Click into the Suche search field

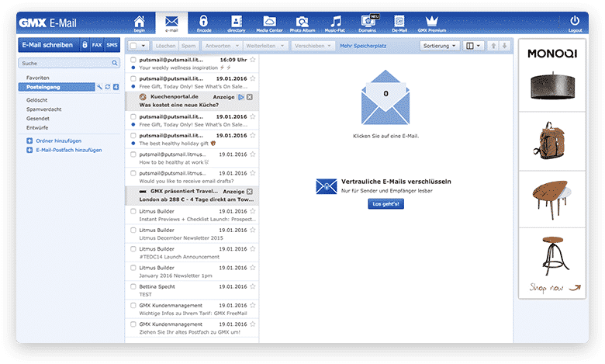[65, 63]
